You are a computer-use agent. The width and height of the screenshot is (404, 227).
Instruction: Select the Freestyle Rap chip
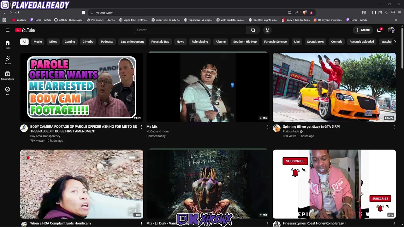(160, 42)
